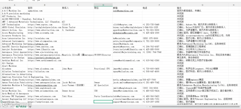Select phone (303) 316-6816
The image size is (241, 109).
pos(159,88)
